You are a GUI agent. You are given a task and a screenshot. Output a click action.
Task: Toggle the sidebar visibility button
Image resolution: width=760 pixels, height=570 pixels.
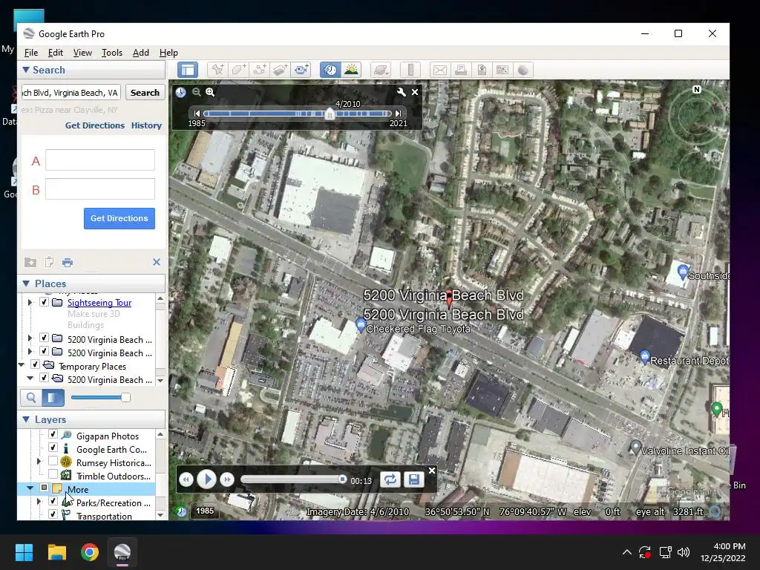coord(188,70)
